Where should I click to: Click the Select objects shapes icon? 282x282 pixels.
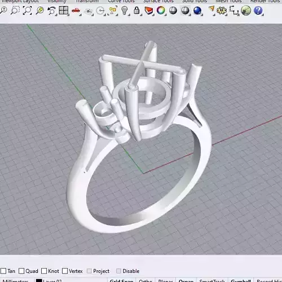(x=112, y=11)
